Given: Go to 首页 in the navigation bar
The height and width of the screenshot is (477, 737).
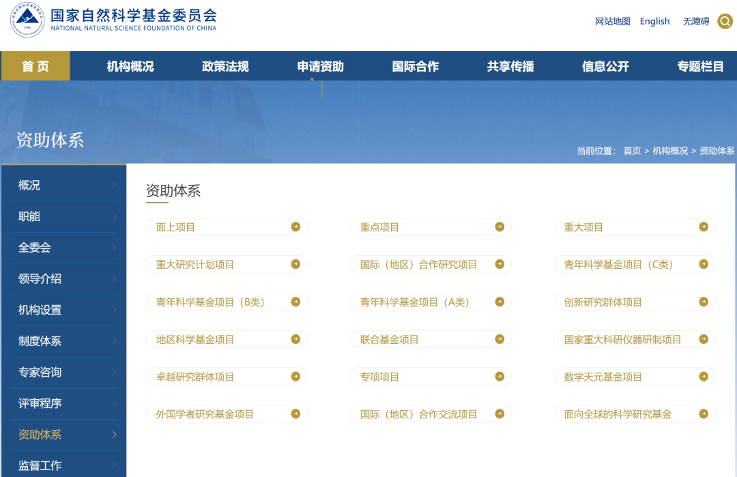Looking at the screenshot, I should [35, 66].
